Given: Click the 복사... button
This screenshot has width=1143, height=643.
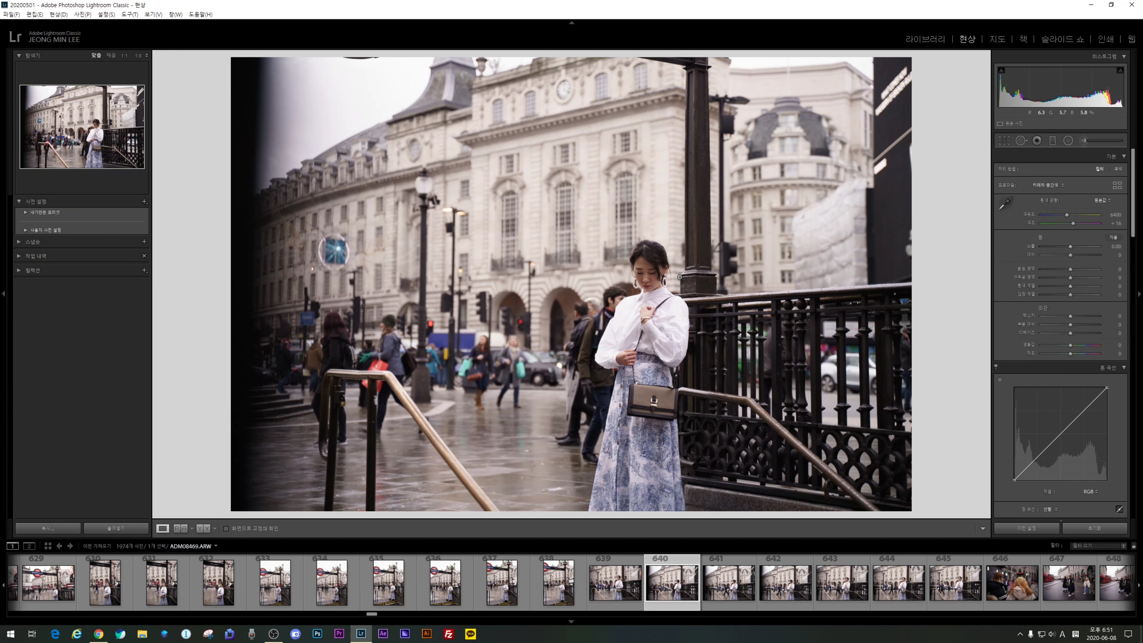Looking at the screenshot, I should tap(48, 528).
